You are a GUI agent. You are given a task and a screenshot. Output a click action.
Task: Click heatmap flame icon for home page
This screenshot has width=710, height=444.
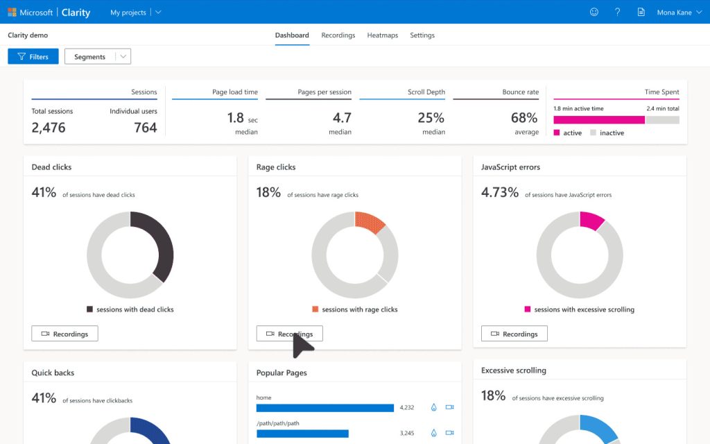click(434, 407)
